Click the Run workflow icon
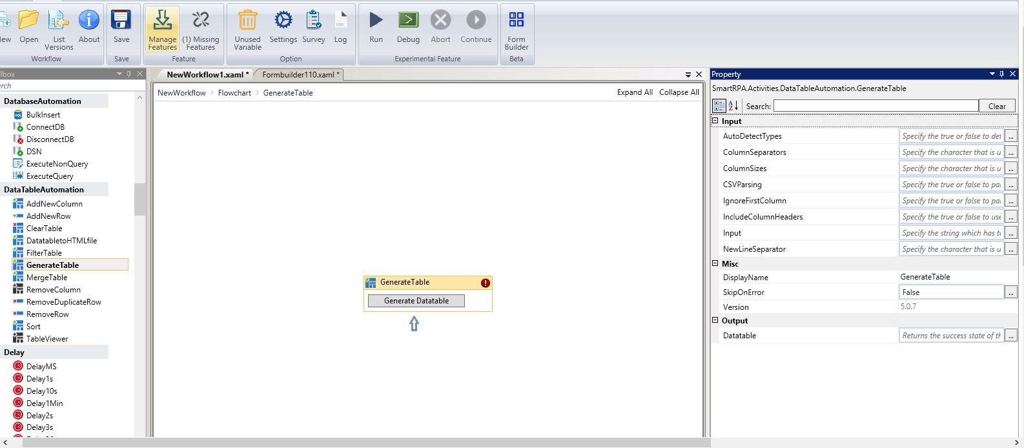The image size is (1024, 448). 376,21
